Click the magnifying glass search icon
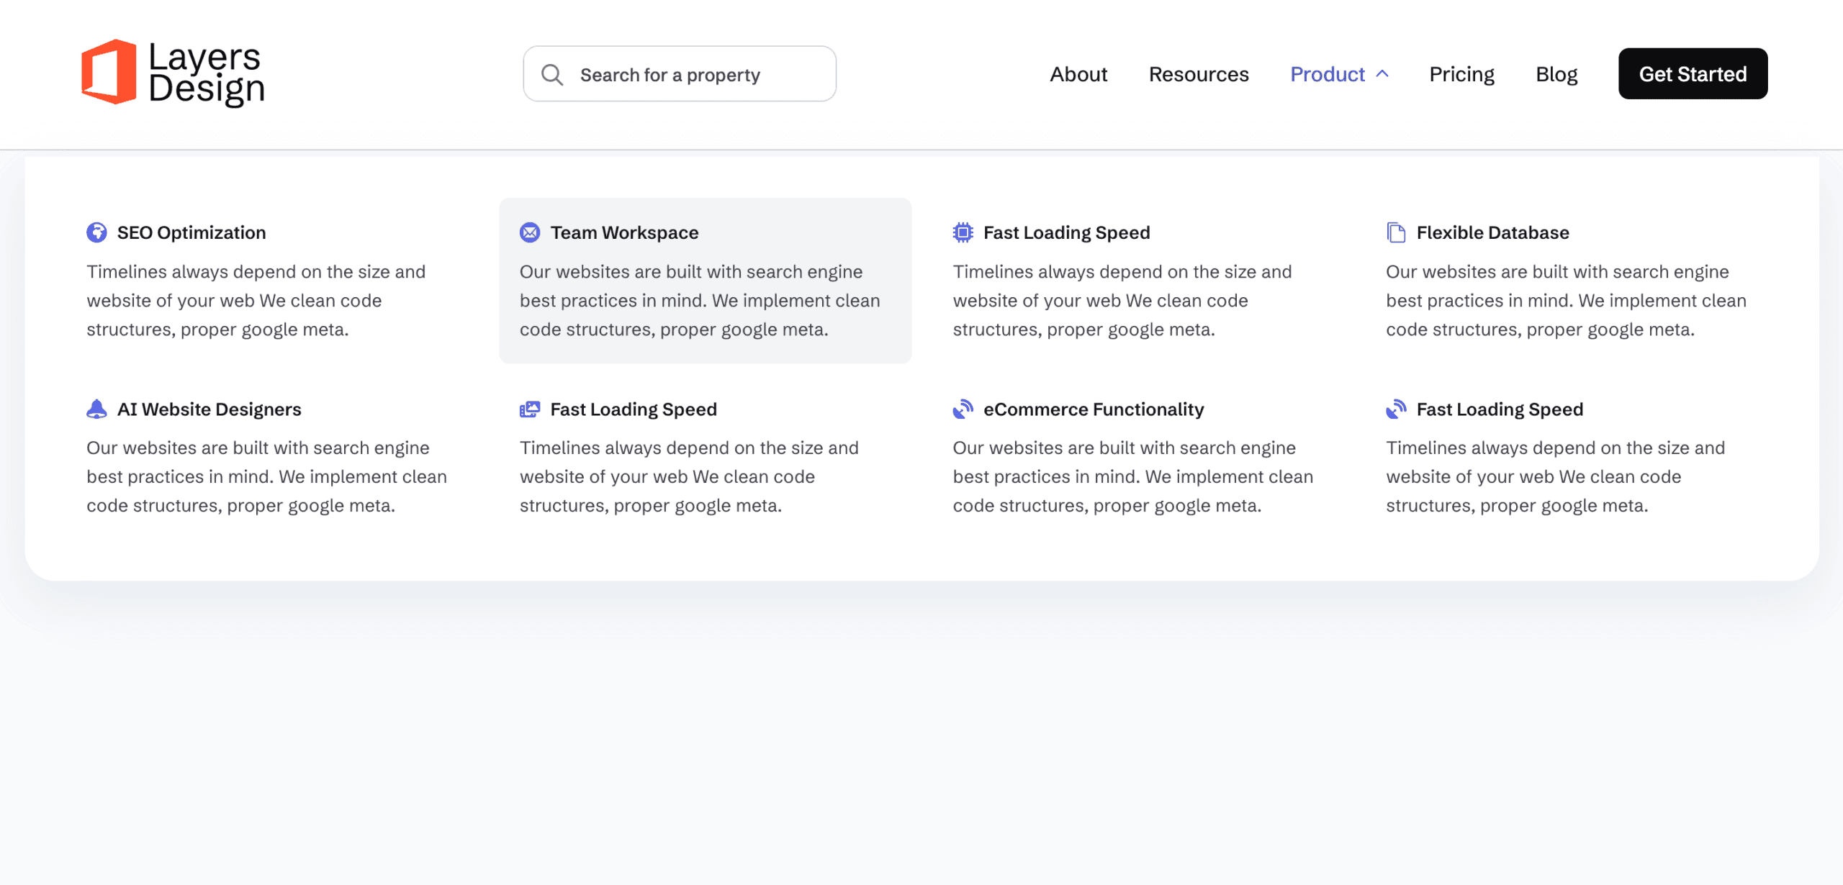This screenshot has height=885, width=1843. (552, 74)
